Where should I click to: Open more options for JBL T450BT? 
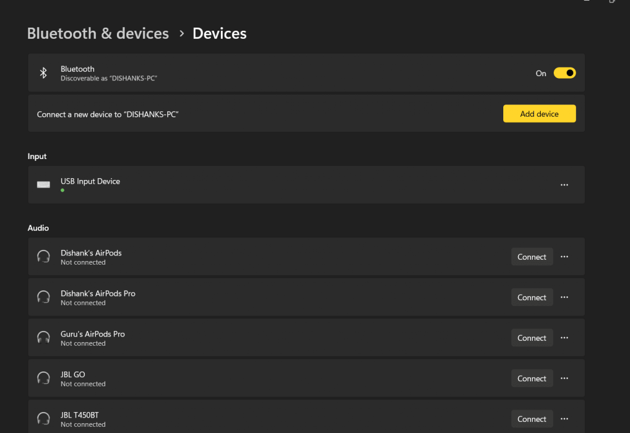564,419
